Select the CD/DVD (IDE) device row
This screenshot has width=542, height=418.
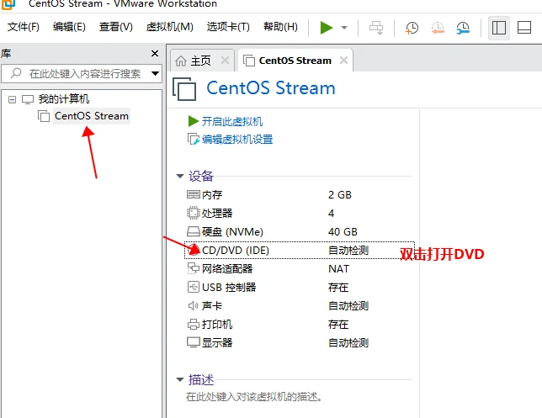click(300, 250)
